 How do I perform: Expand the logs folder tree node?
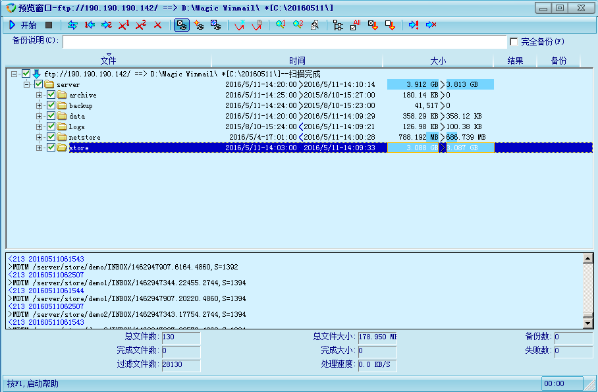(x=40, y=126)
